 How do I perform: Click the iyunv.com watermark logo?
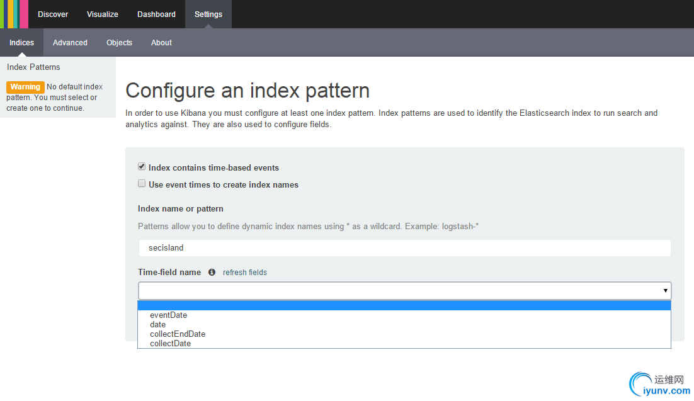660,384
